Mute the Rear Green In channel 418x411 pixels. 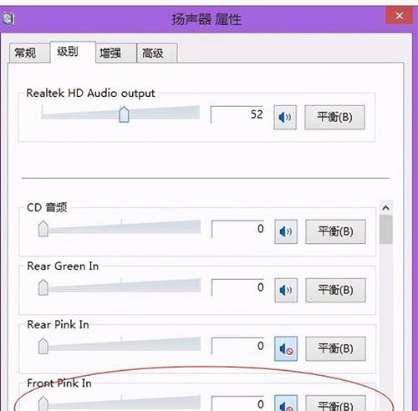pos(286,290)
